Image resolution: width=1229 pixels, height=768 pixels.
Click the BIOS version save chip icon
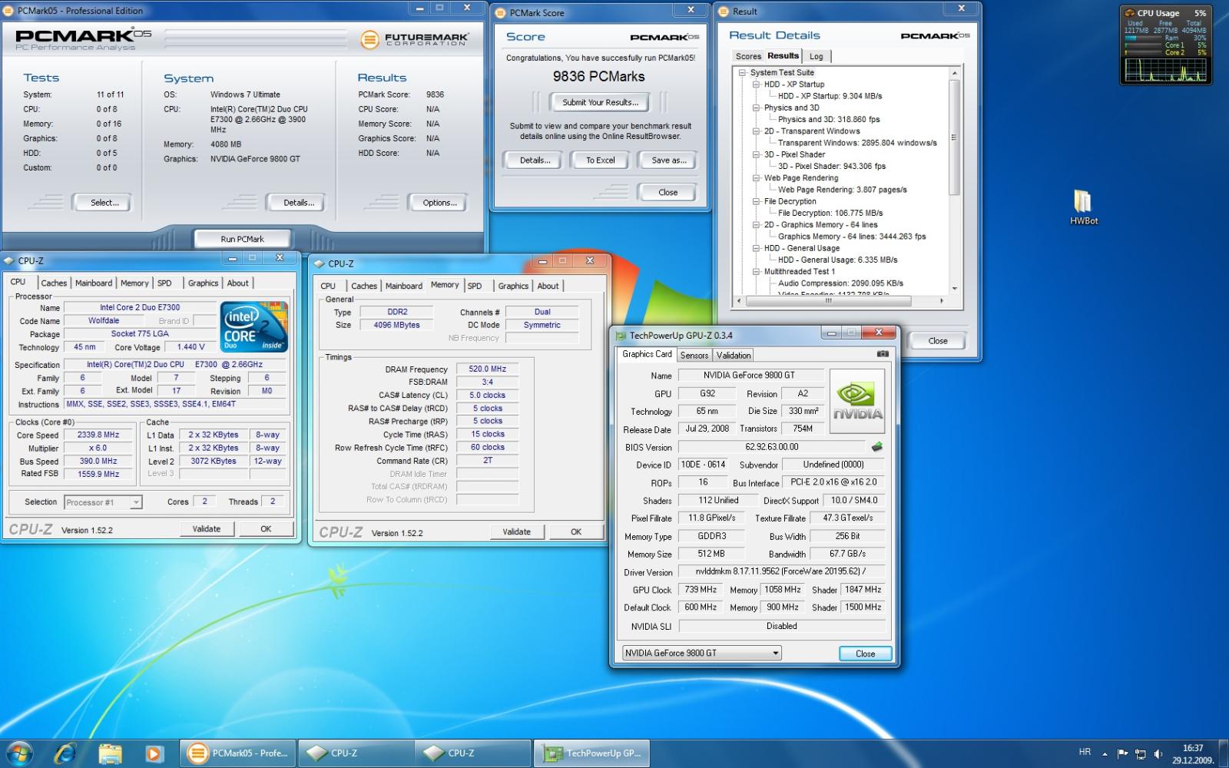pos(876,446)
